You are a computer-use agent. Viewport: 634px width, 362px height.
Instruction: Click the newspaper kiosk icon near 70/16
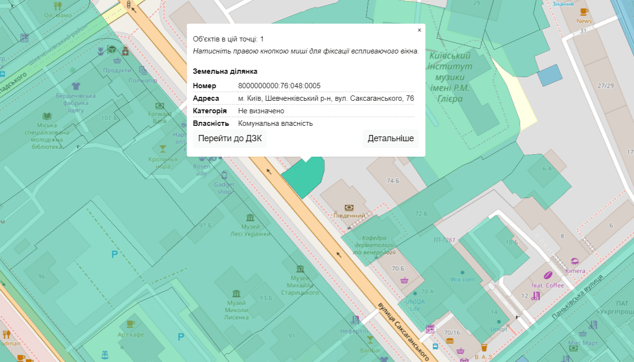(430, 329)
